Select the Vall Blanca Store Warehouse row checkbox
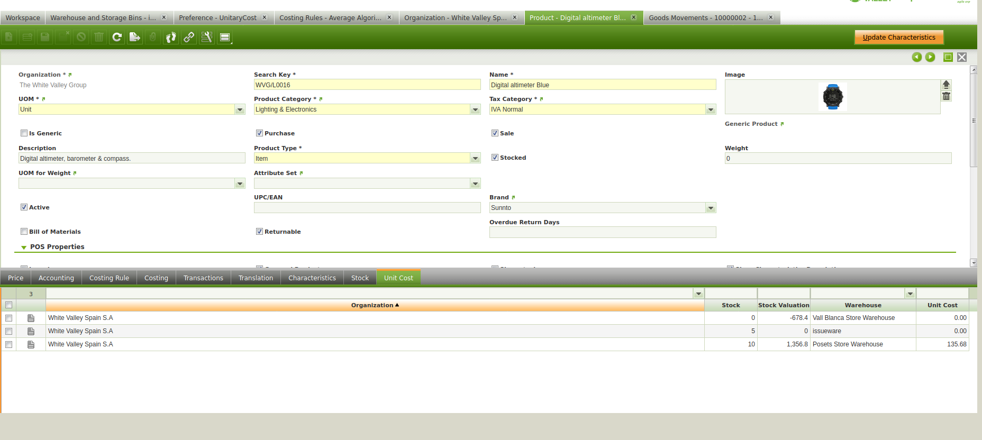982x440 pixels. tap(8, 318)
